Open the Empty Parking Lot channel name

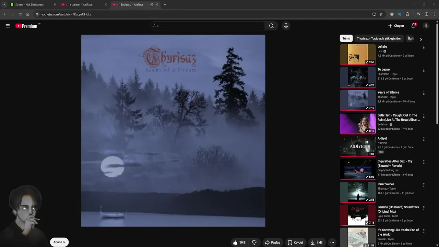(388, 170)
